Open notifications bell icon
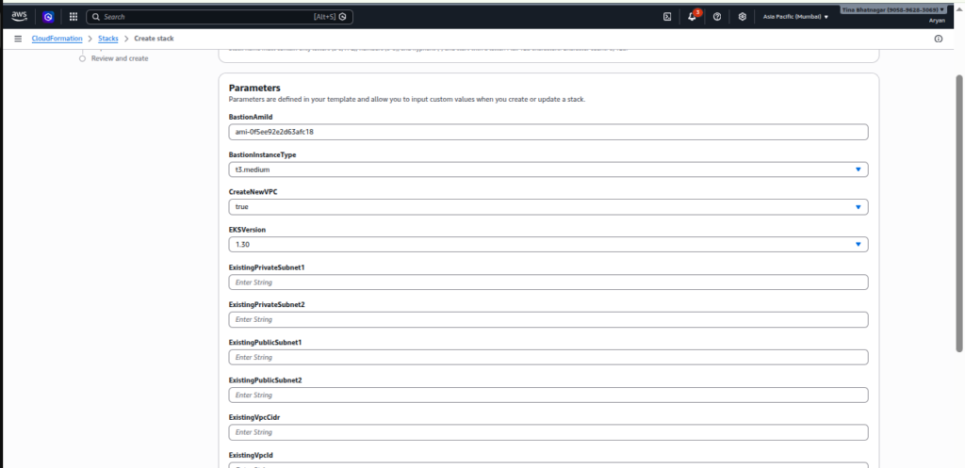Screen dimensions: 965x468 tap(693, 17)
